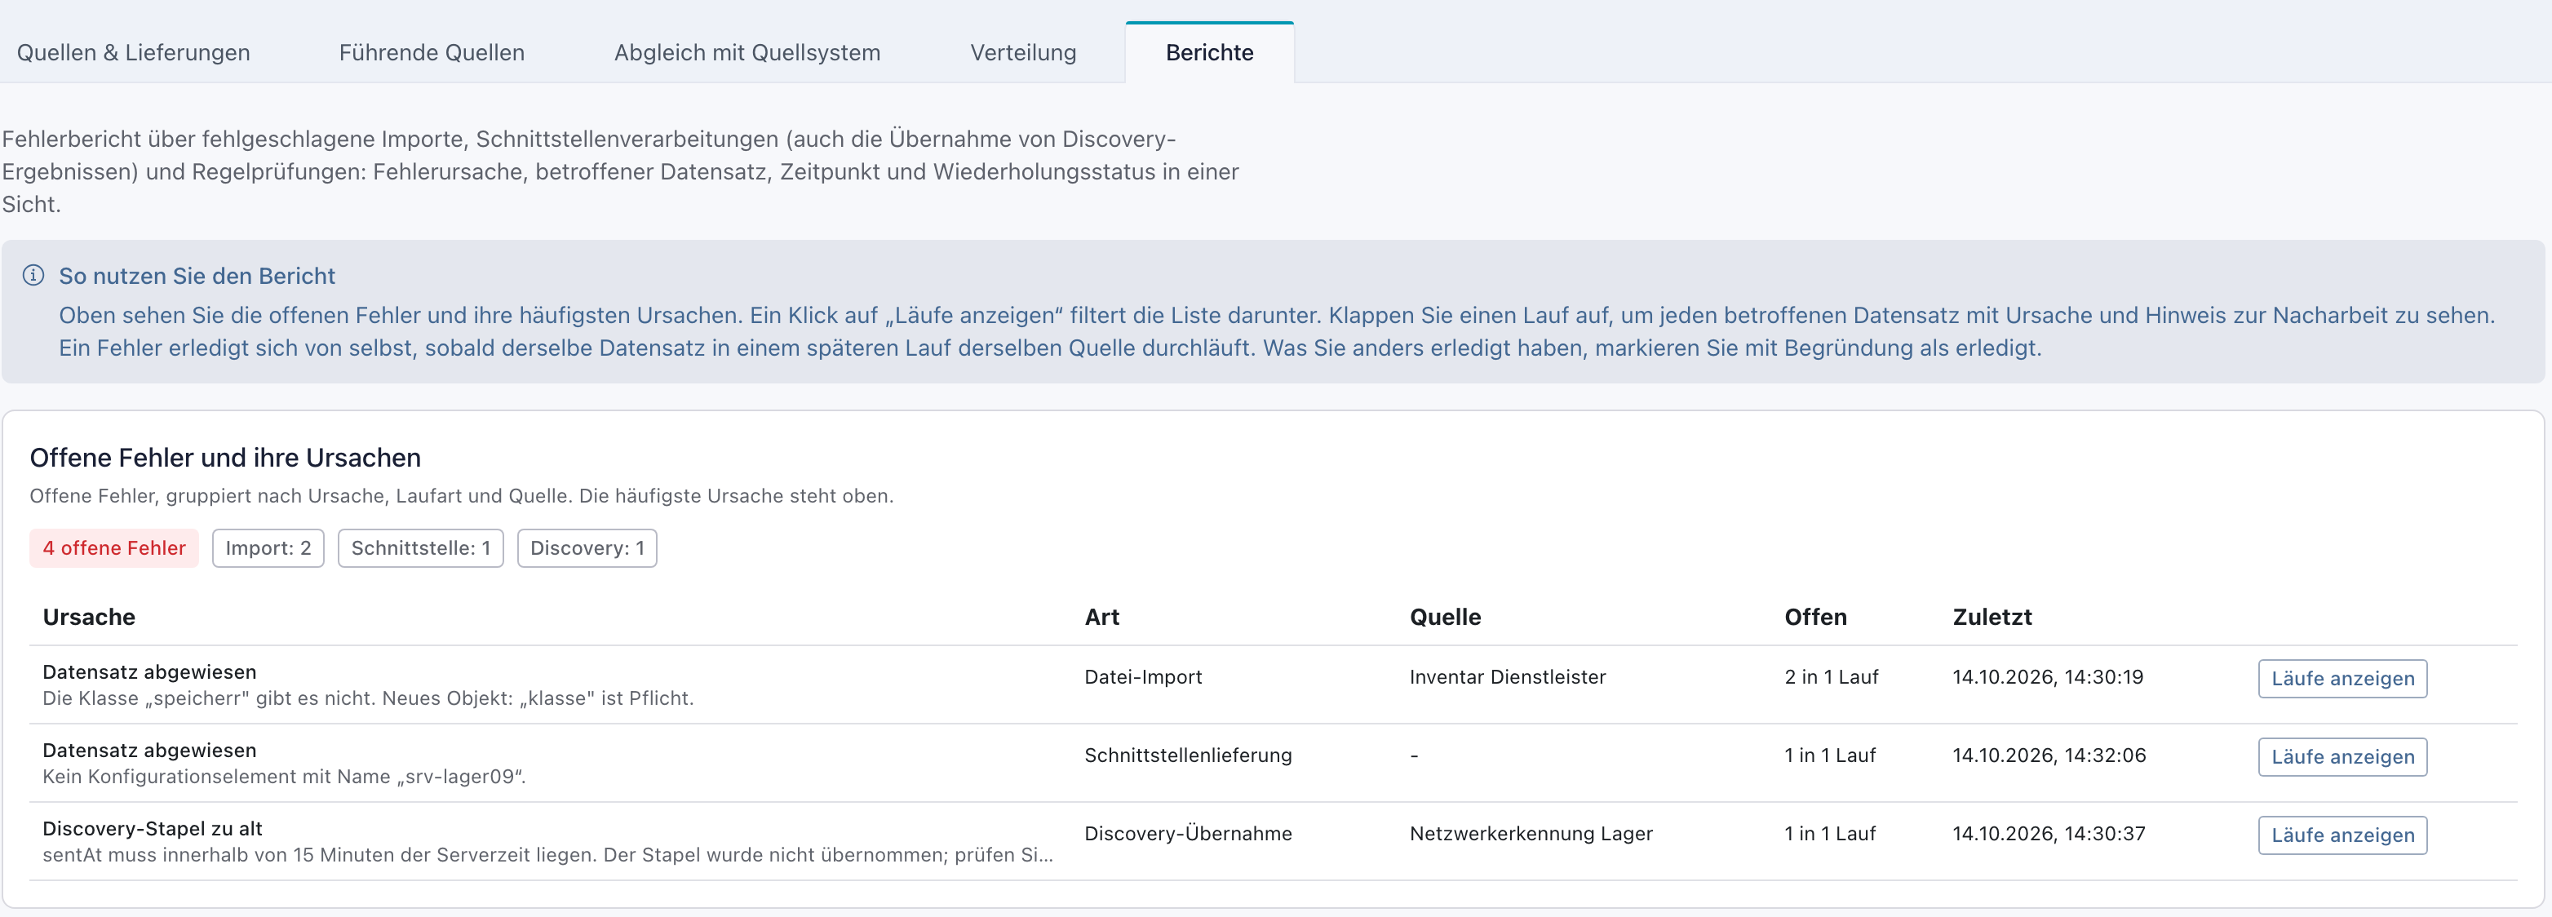
Task: Select 'Datei-Import' cell
Action: pyautogui.click(x=1143, y=676)
